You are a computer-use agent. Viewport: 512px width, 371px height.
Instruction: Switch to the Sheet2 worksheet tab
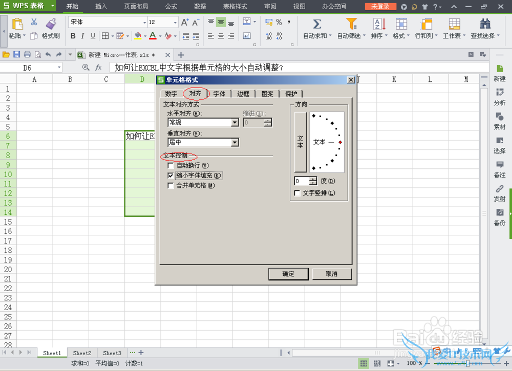(x=82, y=353)
